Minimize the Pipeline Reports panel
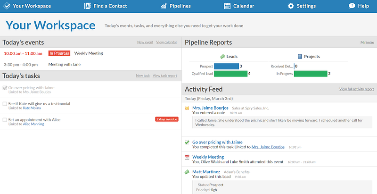Screen dimensions: 377x194 pyautogui.click(x=367, y=42)
